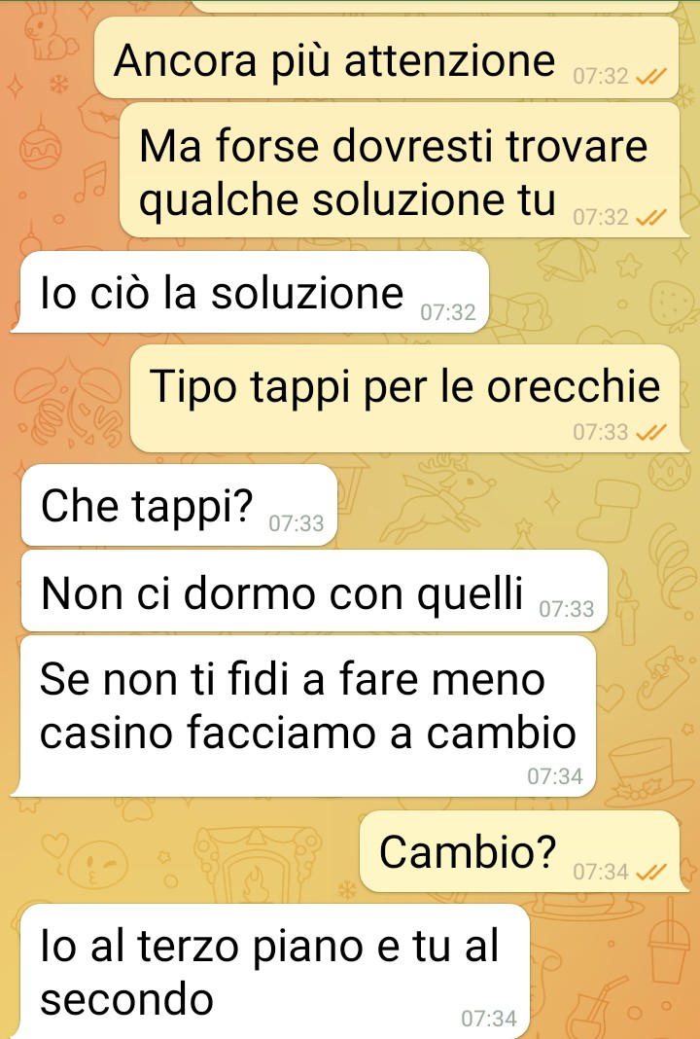
Task: Click read receipt ticks on 'Tipo tappi' message
Action: (651, 432)
